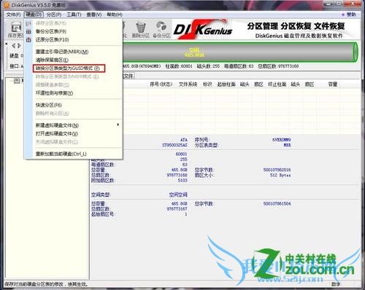Select 打开虚拟硬盘文件 menu entry
The image size is (365, 290).
(x=57, y=133)
